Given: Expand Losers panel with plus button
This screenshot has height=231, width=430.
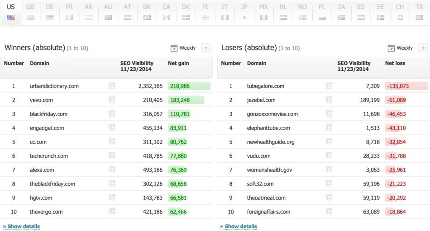Looking at the screenshot, I should 423,48.
